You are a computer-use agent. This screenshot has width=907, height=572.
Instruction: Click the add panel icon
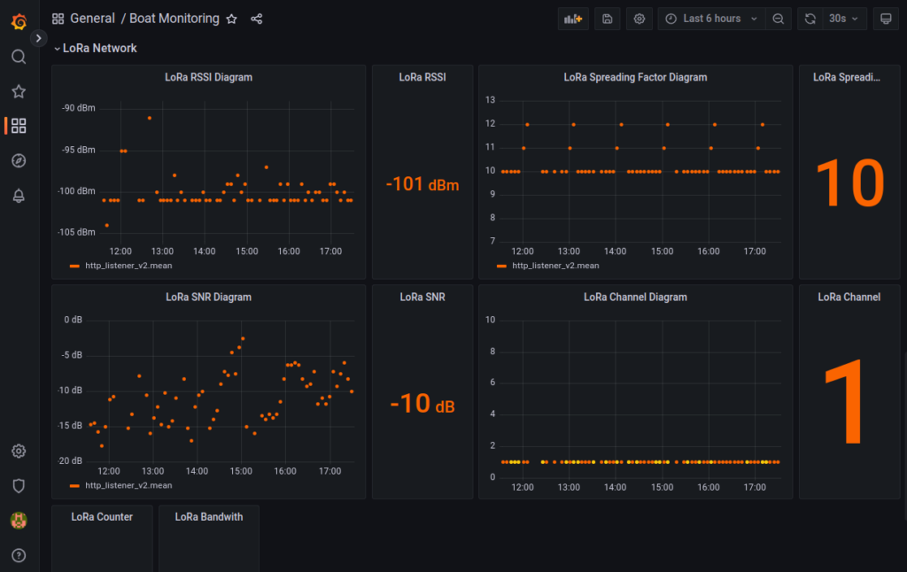click(x=572, y=18)
